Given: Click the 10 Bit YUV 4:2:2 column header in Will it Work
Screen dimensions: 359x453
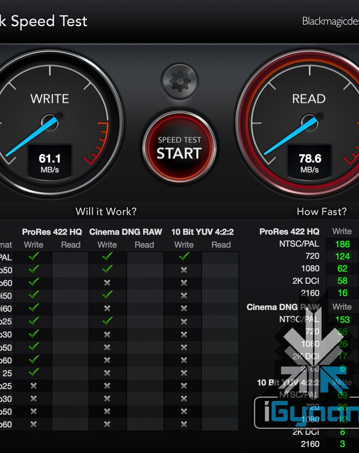Looking at the screenshot, I should [202, 232].
